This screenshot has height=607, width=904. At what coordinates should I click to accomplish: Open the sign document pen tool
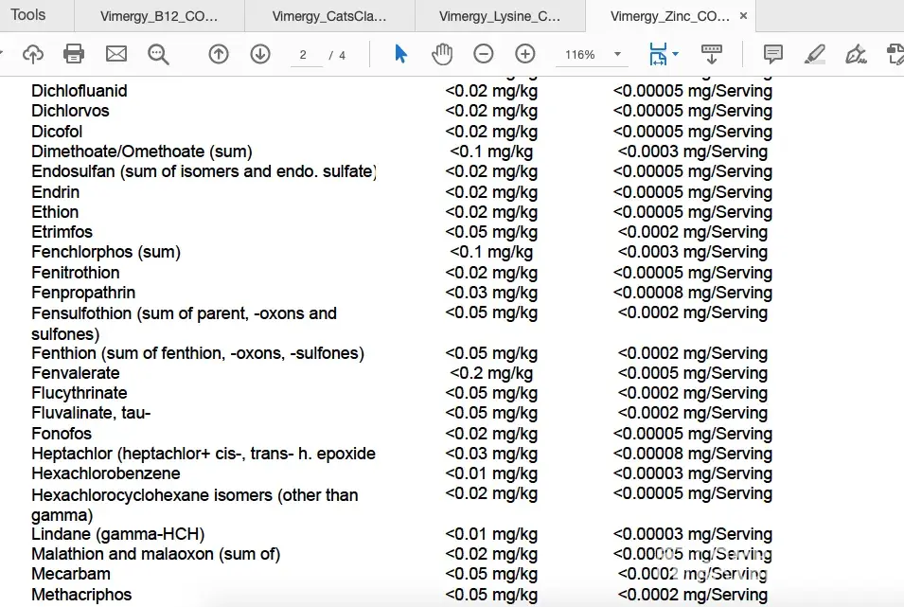tap(856, 55)
